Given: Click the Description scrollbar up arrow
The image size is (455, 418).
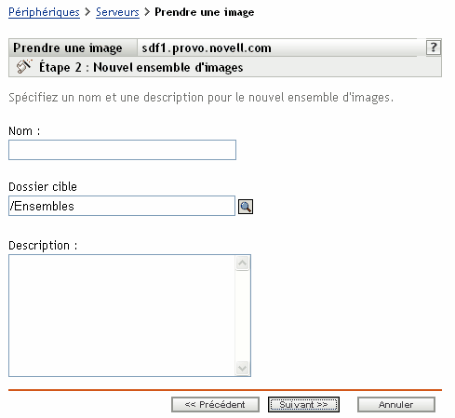Looking at the screenshot, I should click(242, 263).
